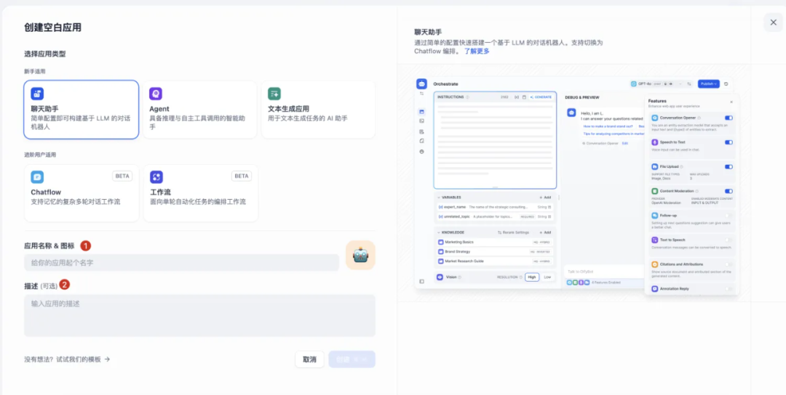
Task: Click the INSTRUCTIONS text area in preview
Action: point(495,144)
